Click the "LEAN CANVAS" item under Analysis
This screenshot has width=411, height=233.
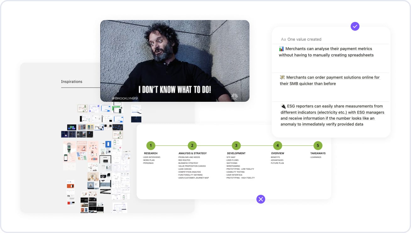[185, 169]
